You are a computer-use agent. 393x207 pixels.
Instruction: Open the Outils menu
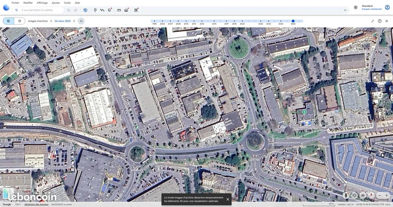click(67, 3)
